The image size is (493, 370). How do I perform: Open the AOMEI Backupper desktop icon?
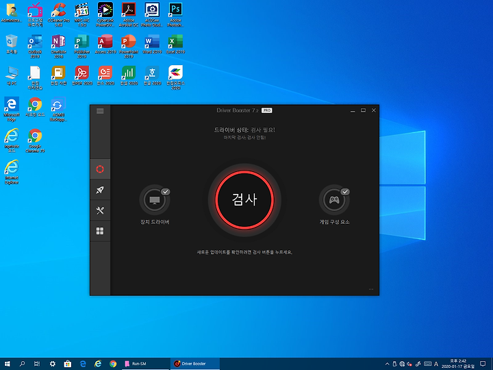tap(58, 109)
